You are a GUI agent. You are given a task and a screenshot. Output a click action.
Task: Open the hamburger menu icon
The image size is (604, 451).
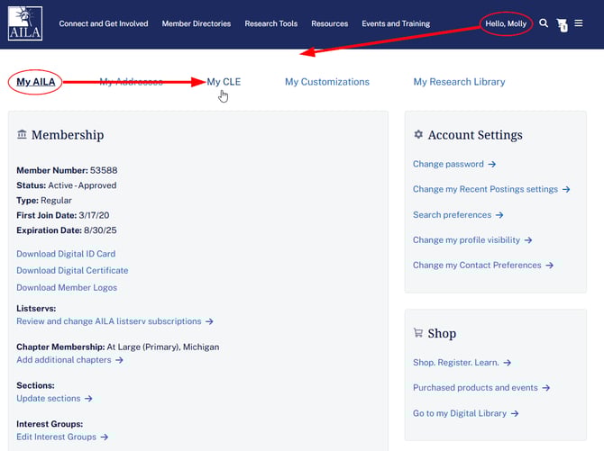click(x=579, y=23)
